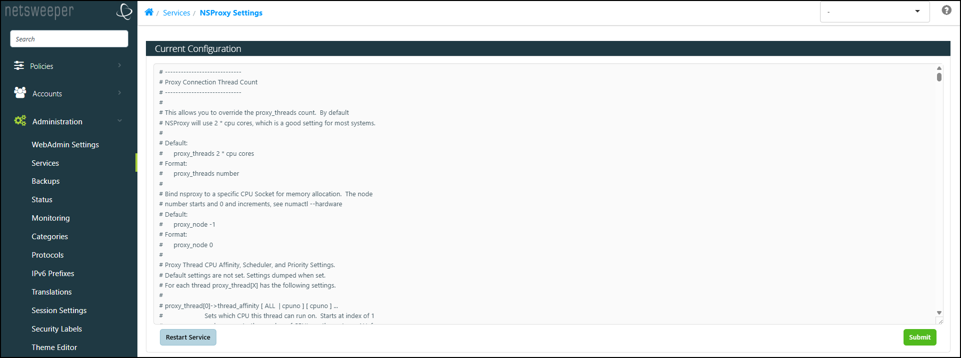Expand the Policies menu chevron
Viewport: 961px width, 358px height.
(119, 65)
